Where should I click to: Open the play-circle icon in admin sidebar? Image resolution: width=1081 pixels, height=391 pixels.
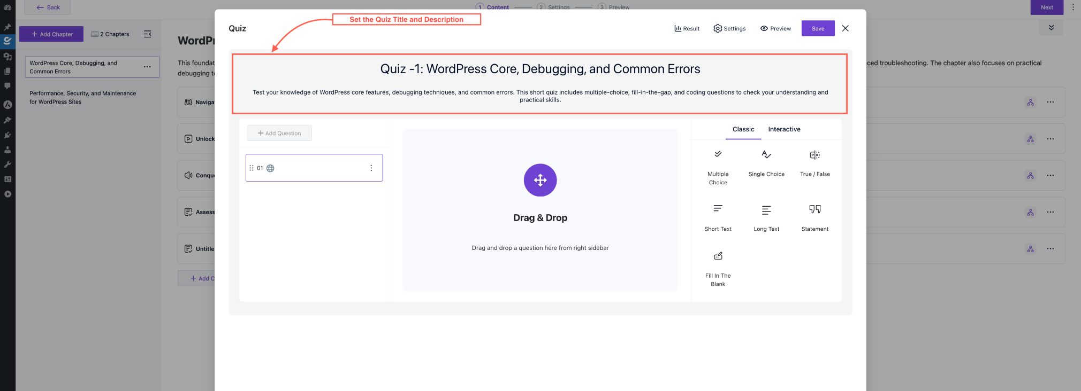7,194
